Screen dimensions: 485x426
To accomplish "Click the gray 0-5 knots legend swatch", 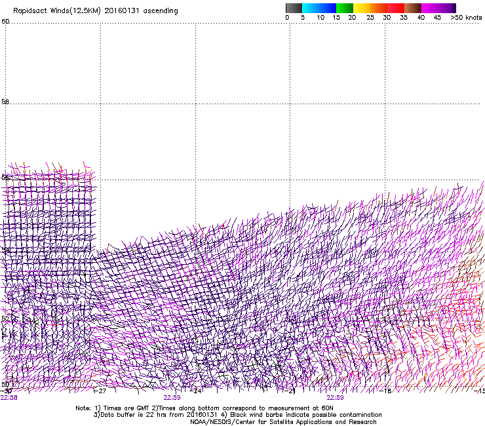I will coord(294,8).
